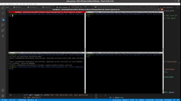The image size is (181, 101).
Task: Run Python file using the play icon
Action: tap(81, 7)
